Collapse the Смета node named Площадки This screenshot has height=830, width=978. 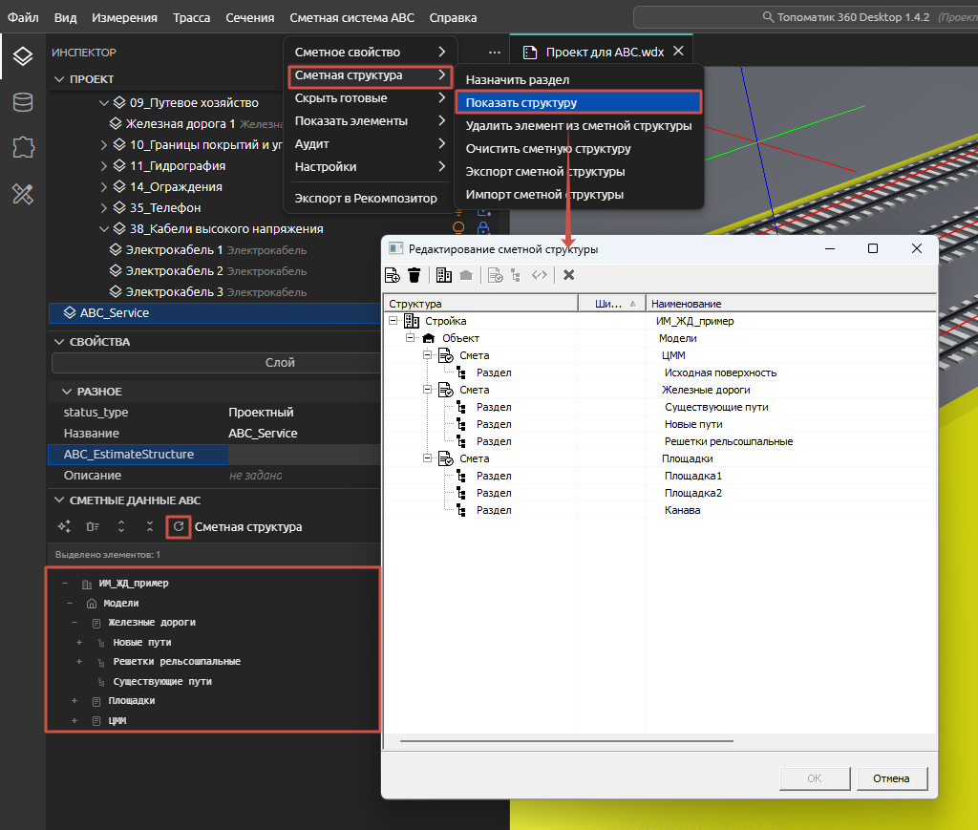point(427,458)
